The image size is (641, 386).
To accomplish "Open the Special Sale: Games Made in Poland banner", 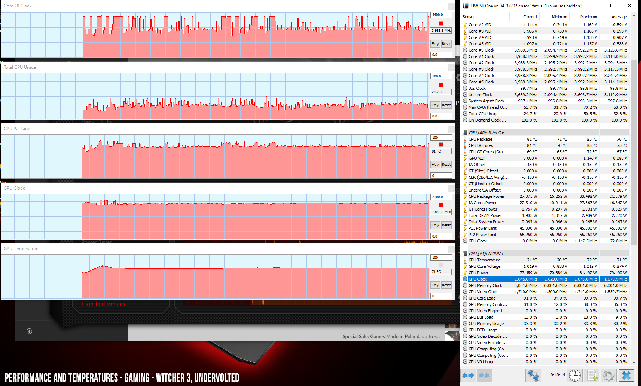I will 391,336.
